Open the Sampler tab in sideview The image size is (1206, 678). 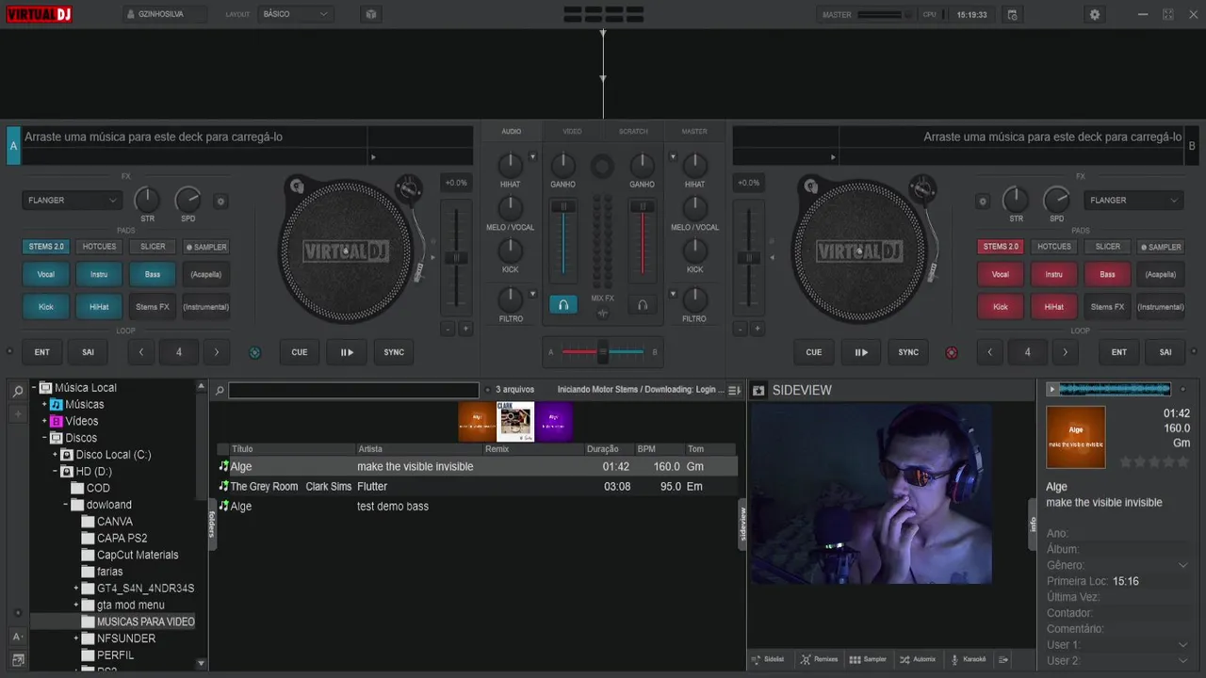coord(868,659)
